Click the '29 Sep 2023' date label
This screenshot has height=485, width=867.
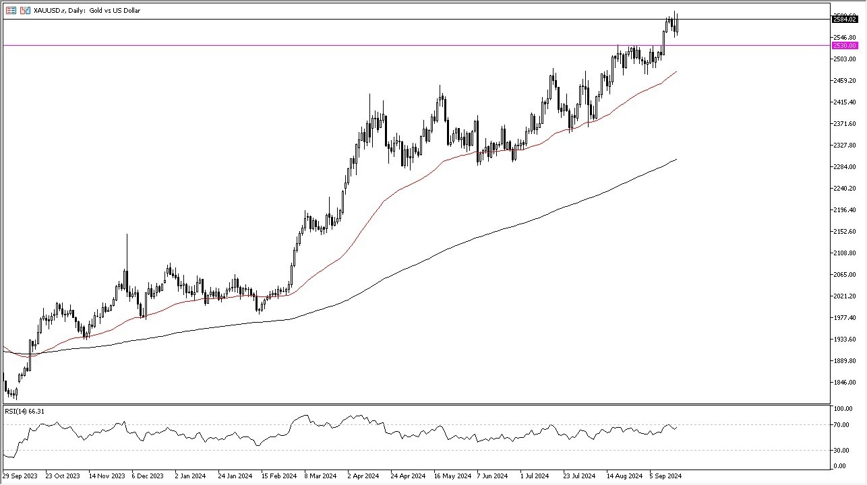(20, 476)
